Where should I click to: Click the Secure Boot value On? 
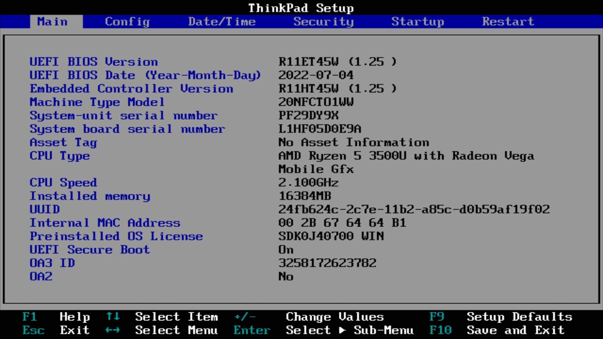pos(286,250)
